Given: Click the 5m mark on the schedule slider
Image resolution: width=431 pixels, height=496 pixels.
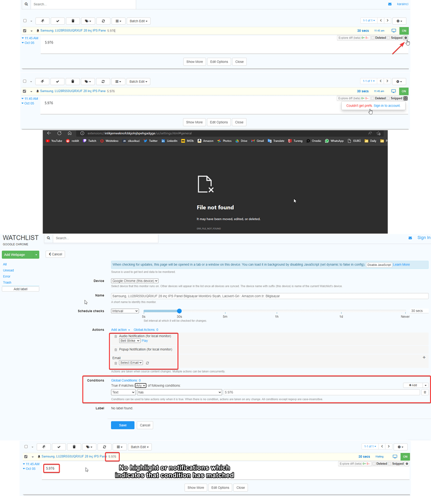Looking at the screenshot, I should tap(225, 316).
